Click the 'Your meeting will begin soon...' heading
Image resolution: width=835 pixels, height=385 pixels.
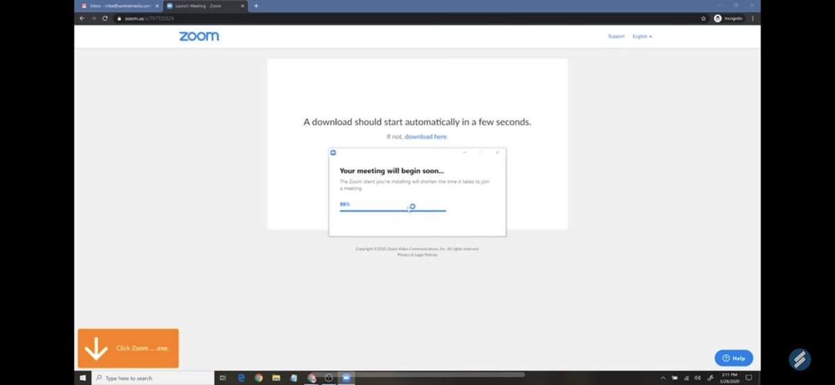click(x=392, y=171)
